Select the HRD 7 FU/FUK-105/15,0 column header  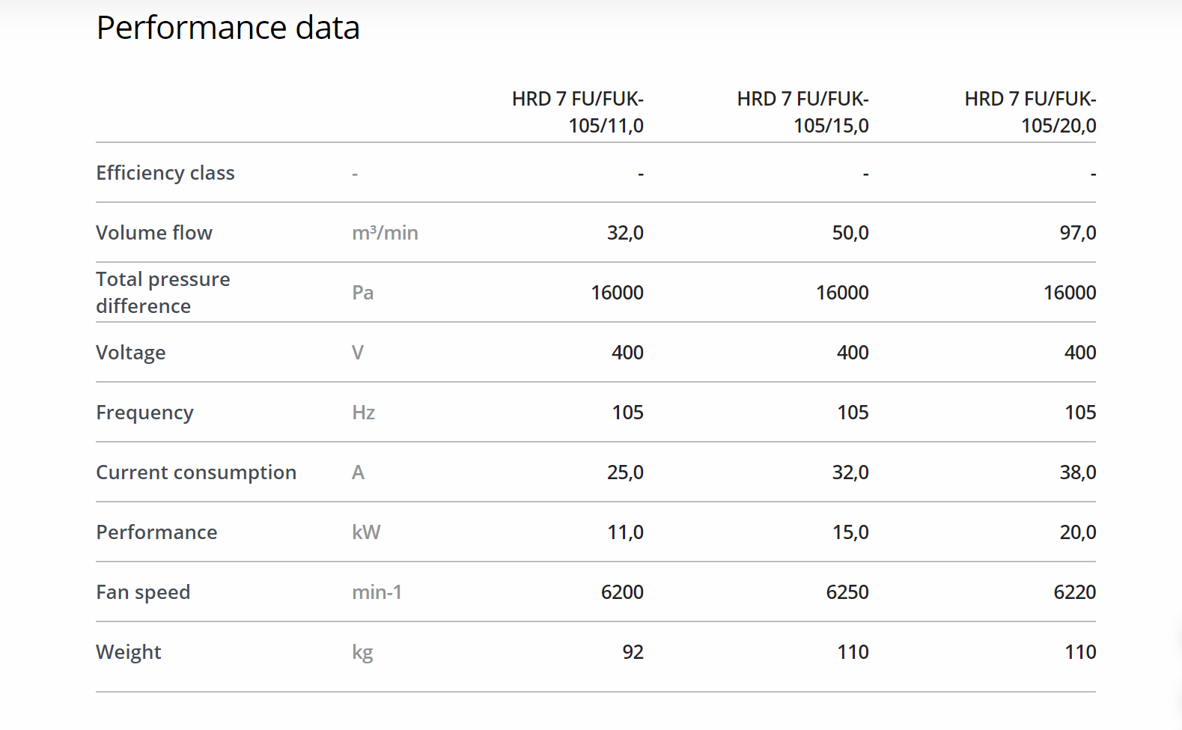(802, 112)
